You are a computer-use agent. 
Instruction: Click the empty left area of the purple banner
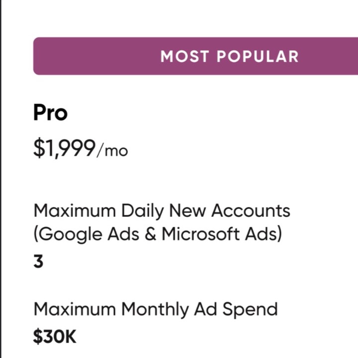click(89, 56)
